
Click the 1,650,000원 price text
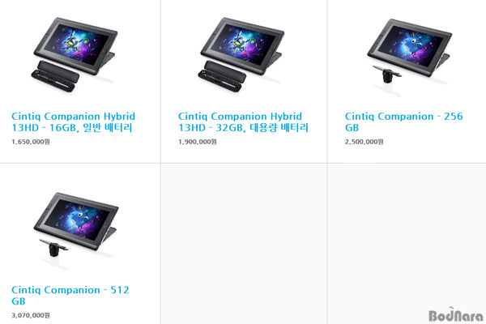coord(31,142)
